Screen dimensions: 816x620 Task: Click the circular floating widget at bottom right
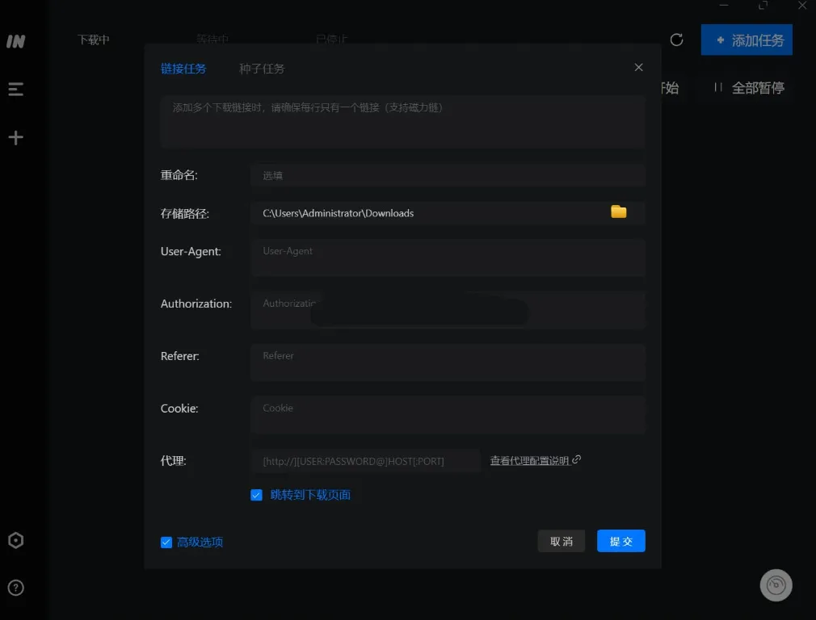(776, 584)
